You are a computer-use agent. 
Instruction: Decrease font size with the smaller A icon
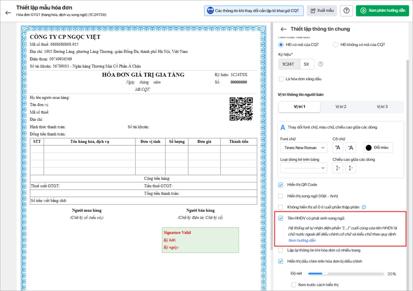click(x=350, y=148)
